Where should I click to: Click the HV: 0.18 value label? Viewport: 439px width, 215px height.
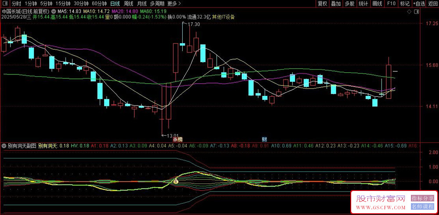point(80,146)
